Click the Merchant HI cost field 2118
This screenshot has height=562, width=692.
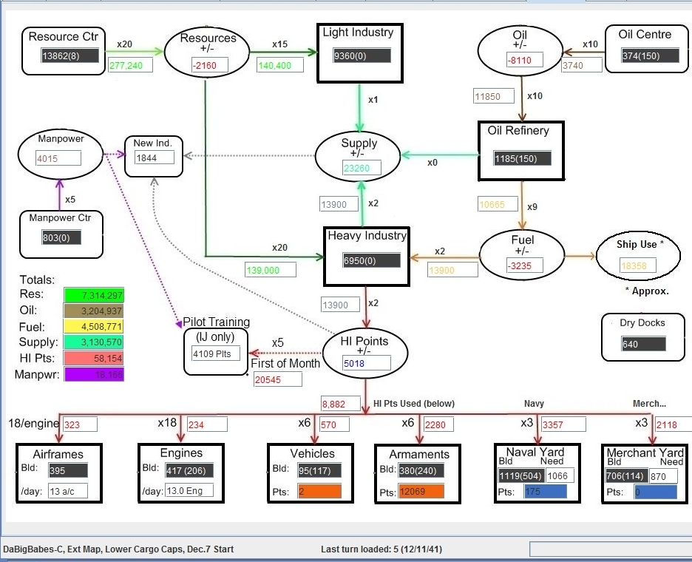(673, 424)
